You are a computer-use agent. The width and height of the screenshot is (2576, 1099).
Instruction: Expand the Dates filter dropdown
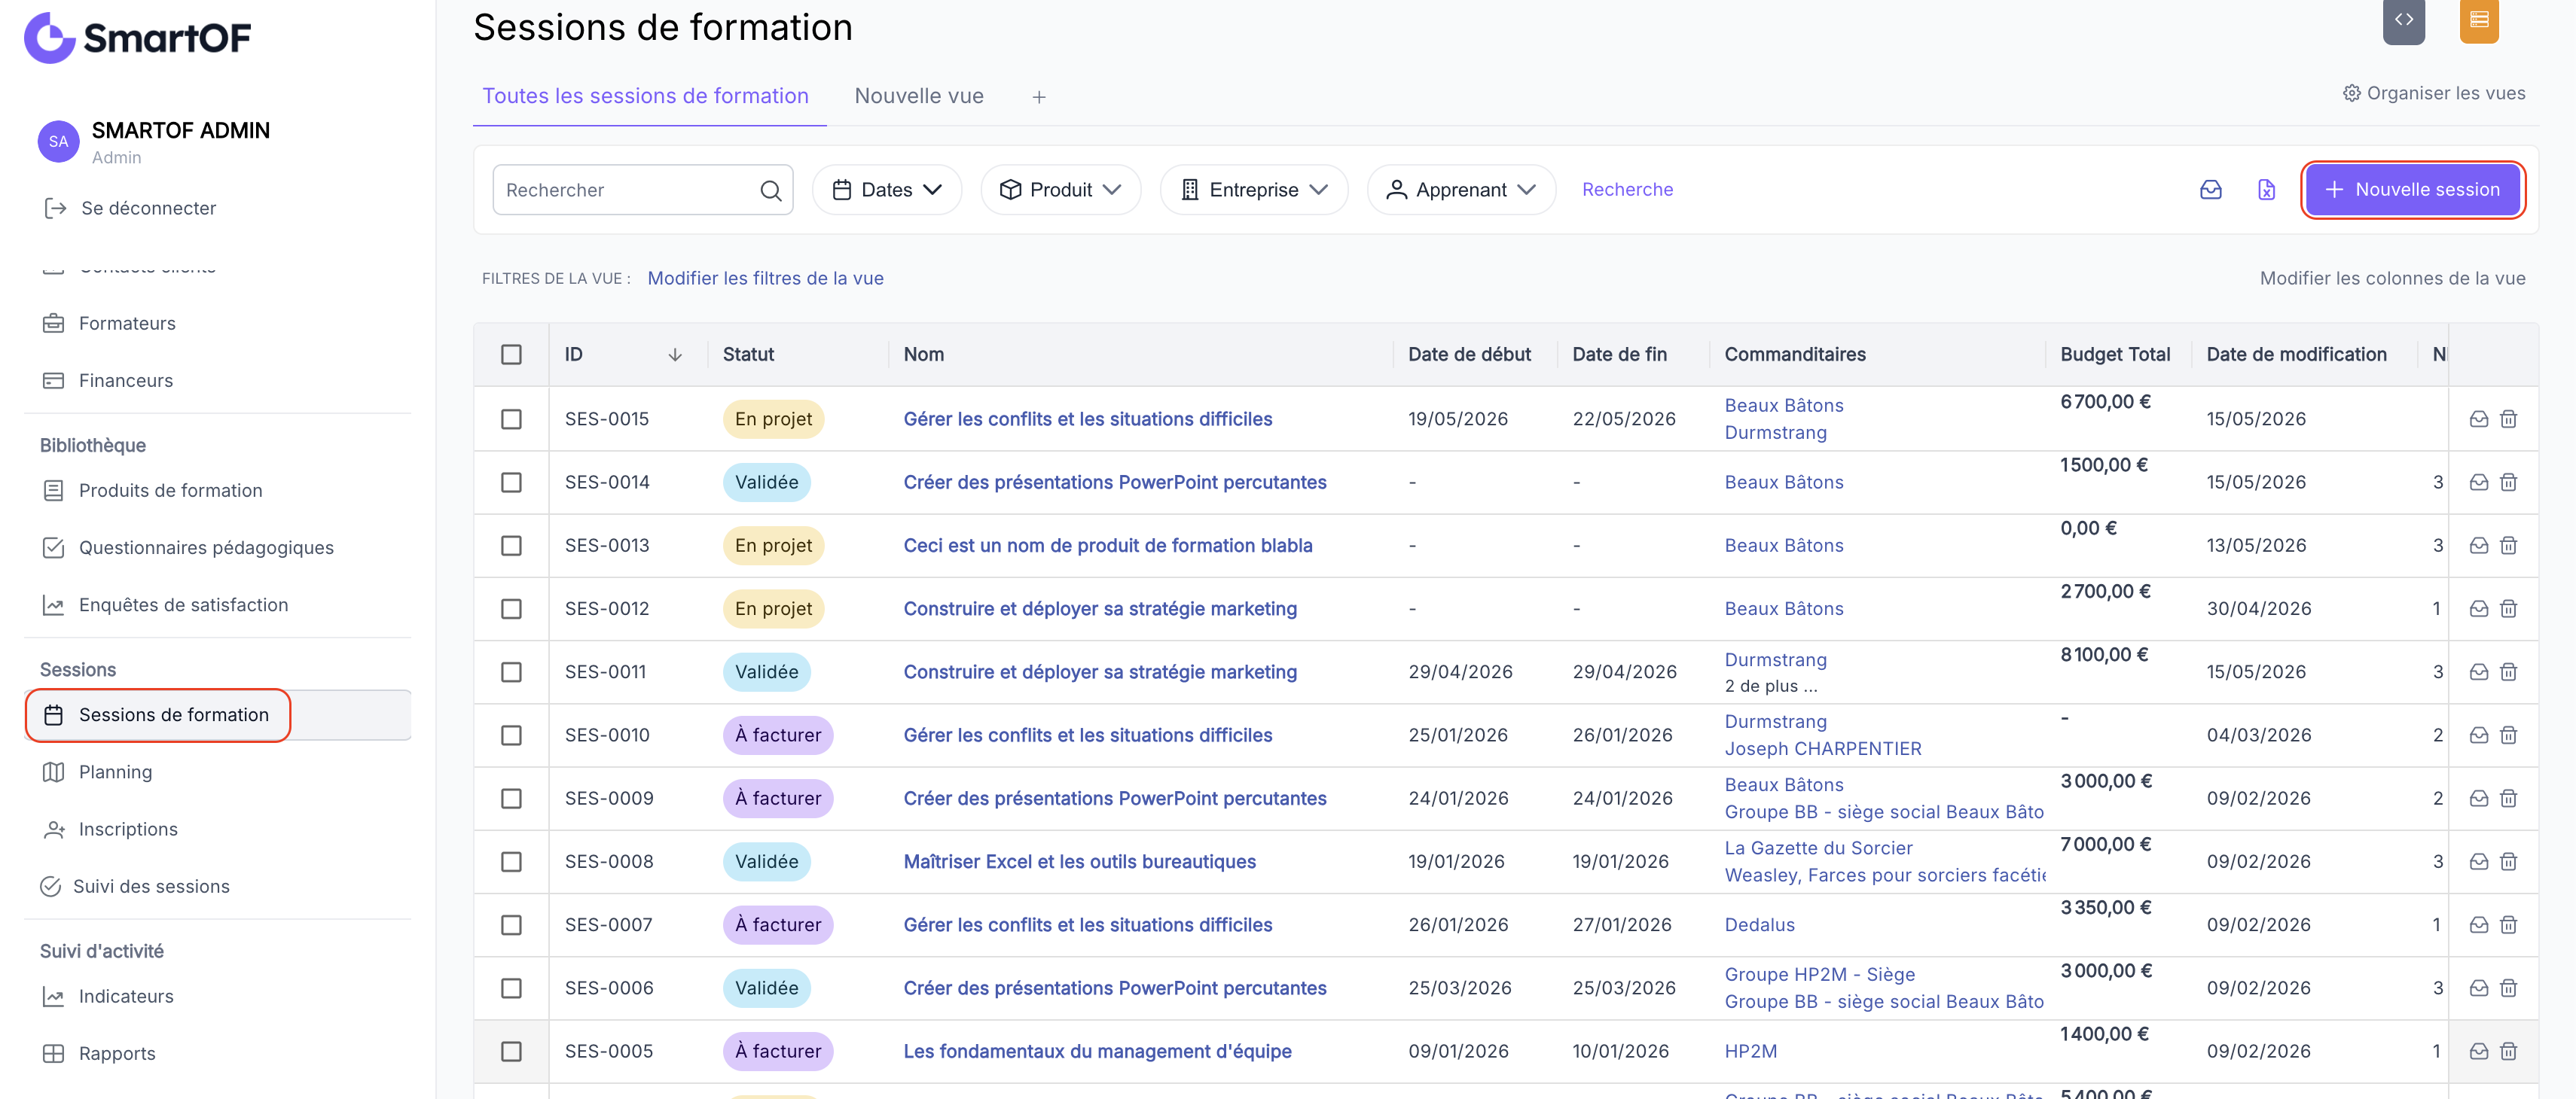coord(887,190)
